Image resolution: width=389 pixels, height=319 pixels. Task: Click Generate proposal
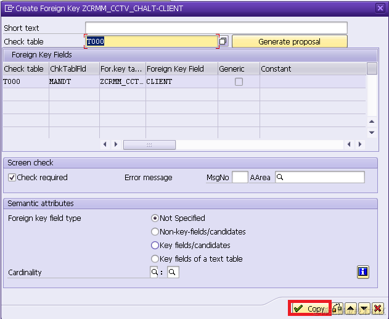290,41
